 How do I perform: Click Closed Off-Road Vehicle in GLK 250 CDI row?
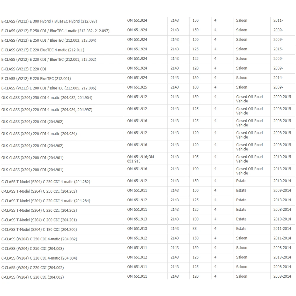point(249,99)
